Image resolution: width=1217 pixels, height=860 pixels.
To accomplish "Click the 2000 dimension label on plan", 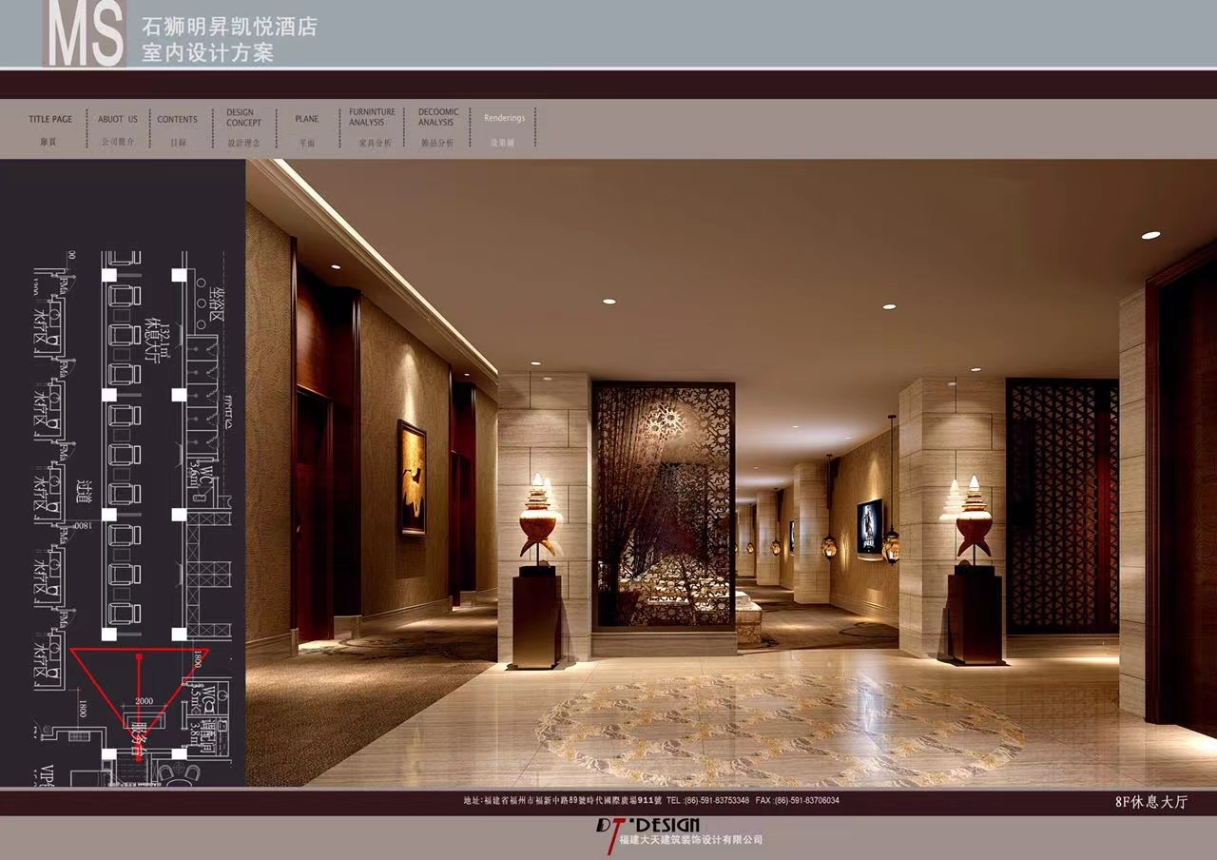I will 145,700.
